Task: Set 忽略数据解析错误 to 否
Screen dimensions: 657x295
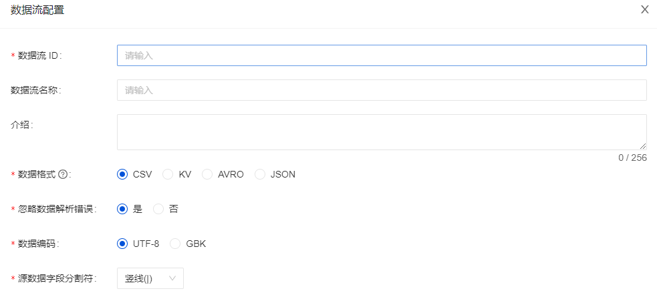Action: (x=158, y=209)
